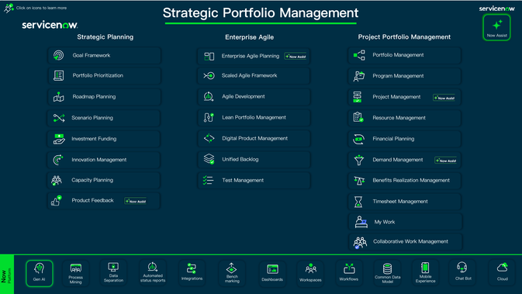Screen dimensions: 522x294
Task: Click the servicenow logo under the hint
Action: click(50, 25)
